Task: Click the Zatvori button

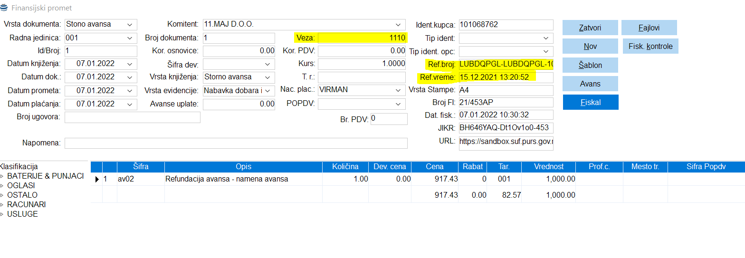Action: coord(590,28)
